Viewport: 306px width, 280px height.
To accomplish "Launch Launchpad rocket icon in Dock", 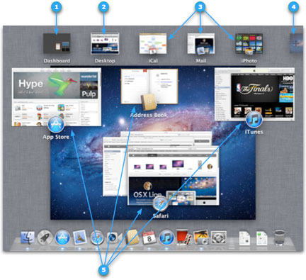I will point(45,237).
